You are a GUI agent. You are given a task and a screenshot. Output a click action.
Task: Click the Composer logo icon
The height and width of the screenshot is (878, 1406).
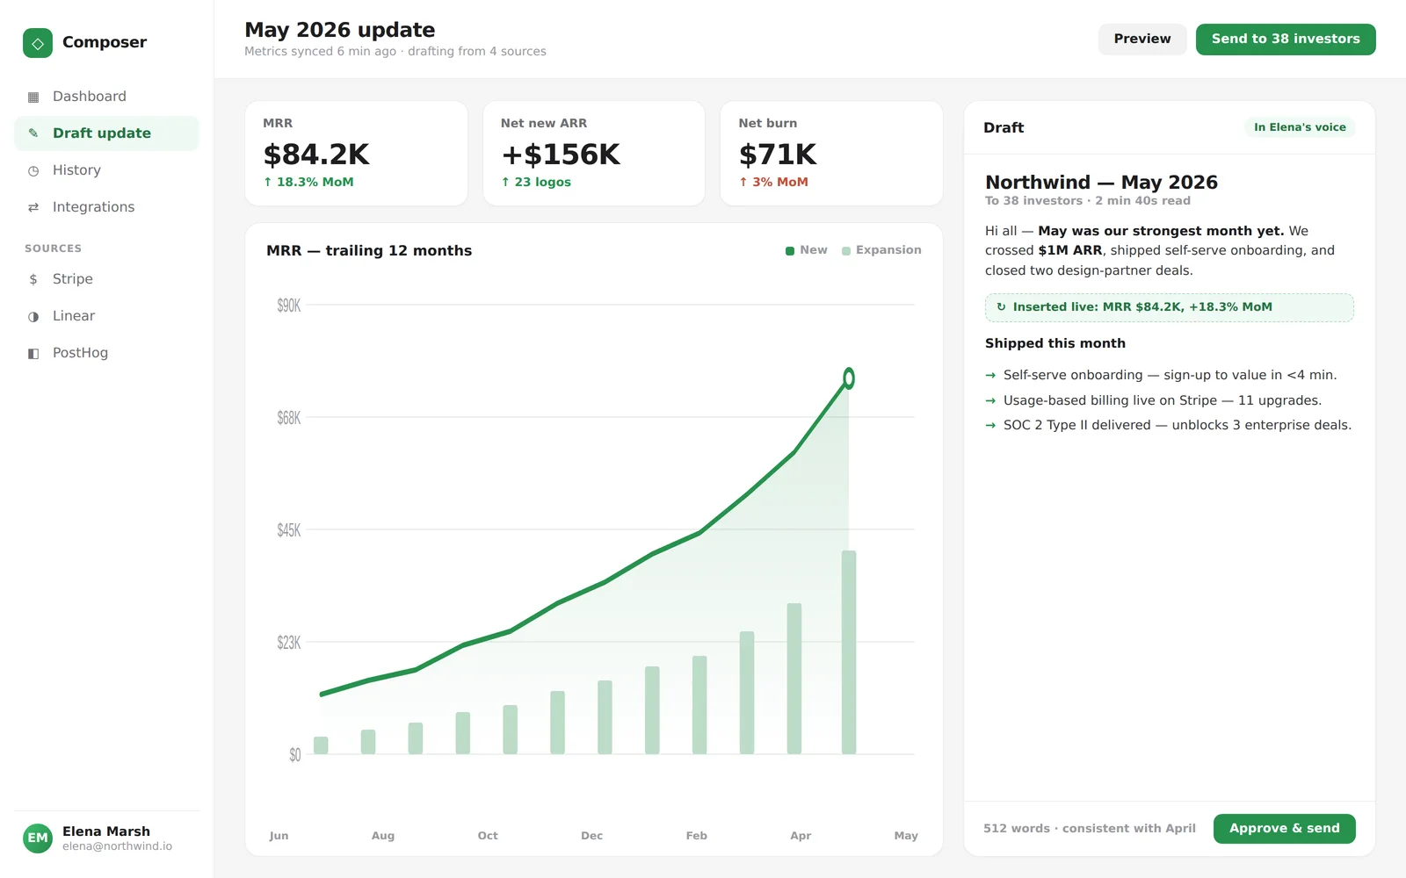pos(38,42)
